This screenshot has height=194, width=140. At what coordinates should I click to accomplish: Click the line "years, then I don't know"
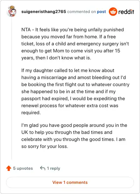56,58
